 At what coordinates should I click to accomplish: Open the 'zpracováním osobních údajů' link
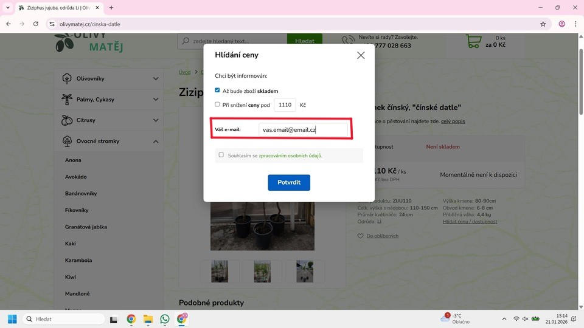tap(290, 155)
